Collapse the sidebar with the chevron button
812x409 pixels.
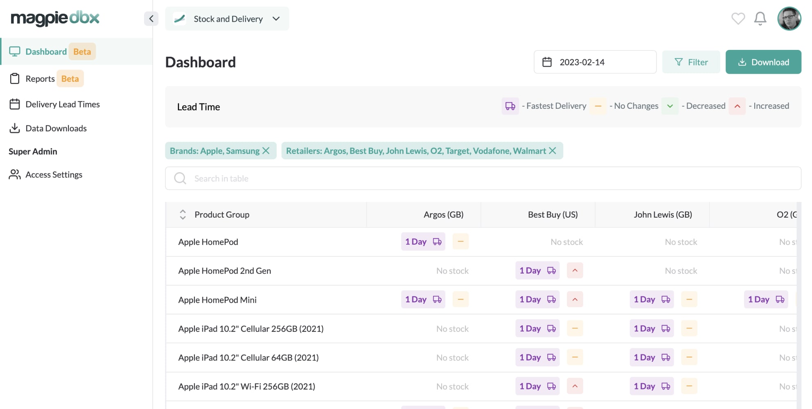pos(151,18)
